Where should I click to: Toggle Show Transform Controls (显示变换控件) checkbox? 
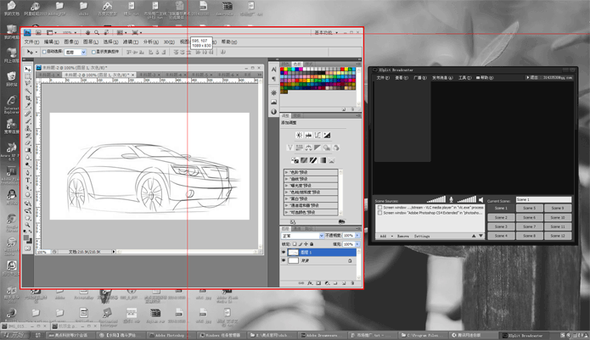(x=93, y=52)
